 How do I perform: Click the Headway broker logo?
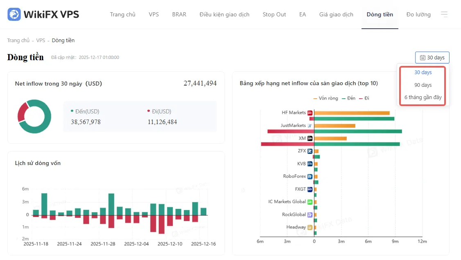click(x=310, y=227)
